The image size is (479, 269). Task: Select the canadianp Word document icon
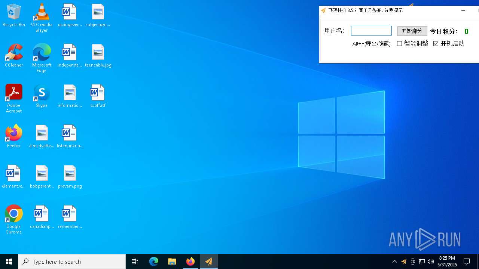pyautogui.click(x=42, y=217)
